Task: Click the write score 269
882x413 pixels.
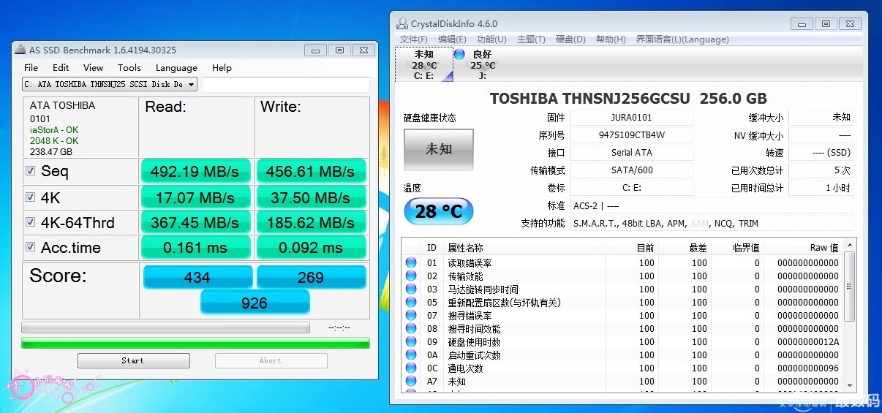Action: pyautogui.click(x=311, y=277)
